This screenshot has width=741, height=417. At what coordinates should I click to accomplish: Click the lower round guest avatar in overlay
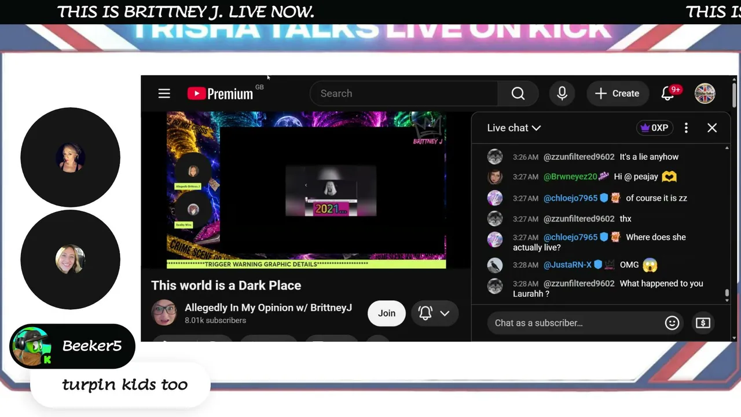pyautogui.click(x=70, y=259)
